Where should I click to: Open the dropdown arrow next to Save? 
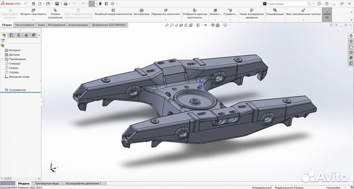coord(61,4)
